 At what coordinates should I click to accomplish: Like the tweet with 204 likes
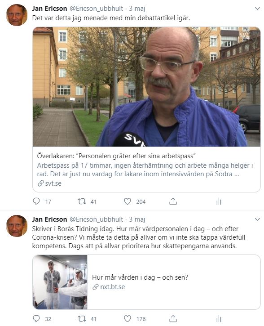coord(128,201)
